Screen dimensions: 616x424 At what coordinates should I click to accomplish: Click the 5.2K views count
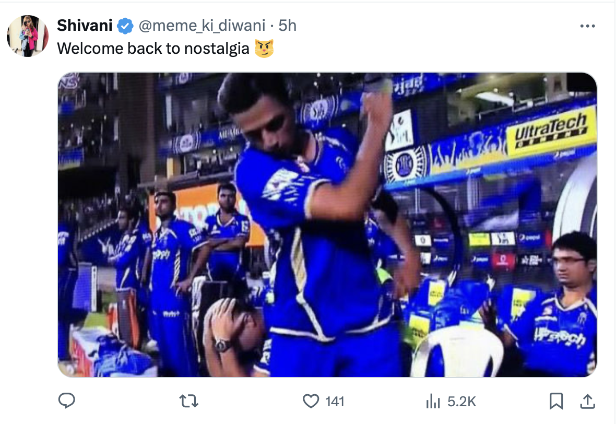click(462, 402)
